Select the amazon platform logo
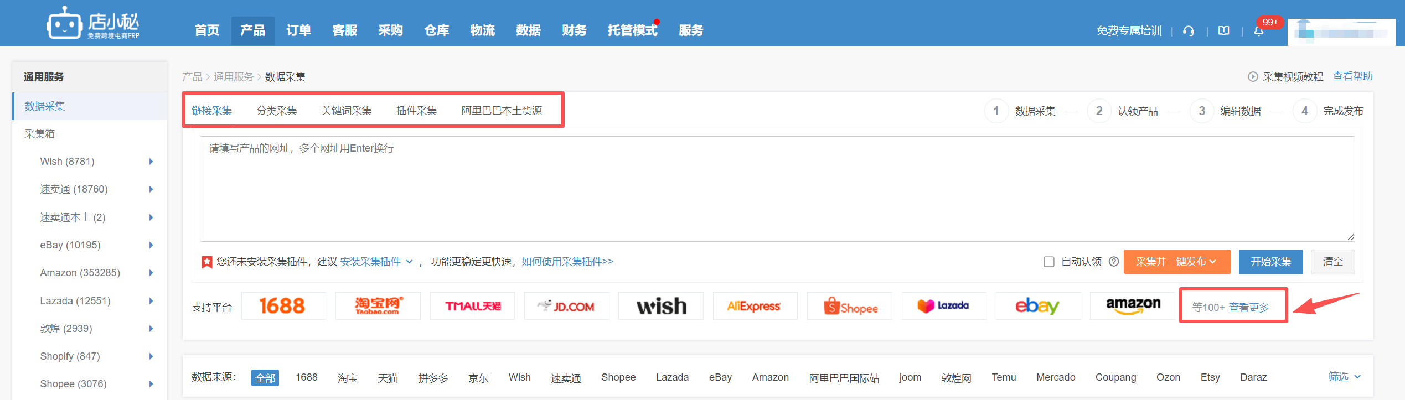1405x400 pixels. point(1133,306)
